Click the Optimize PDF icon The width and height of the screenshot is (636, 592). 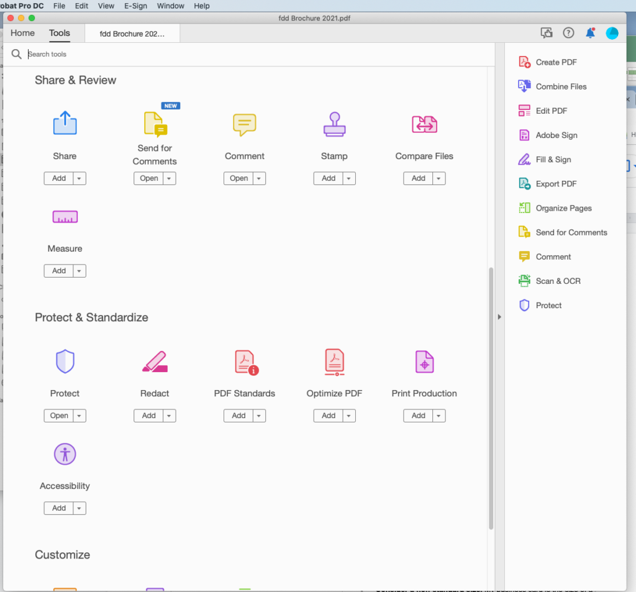tap(335, 362)
